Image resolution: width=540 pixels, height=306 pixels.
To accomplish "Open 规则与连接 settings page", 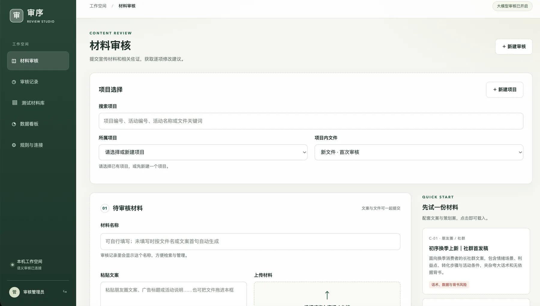I will [38, 145].
